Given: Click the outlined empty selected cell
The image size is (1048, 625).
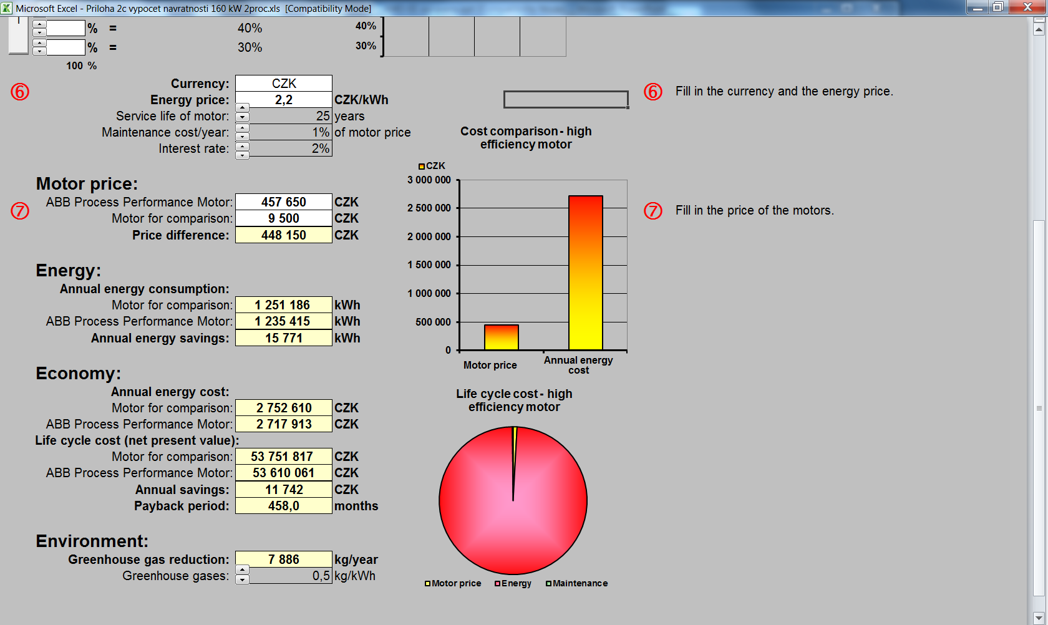Looking at the screenshot, I should [566, 99].
